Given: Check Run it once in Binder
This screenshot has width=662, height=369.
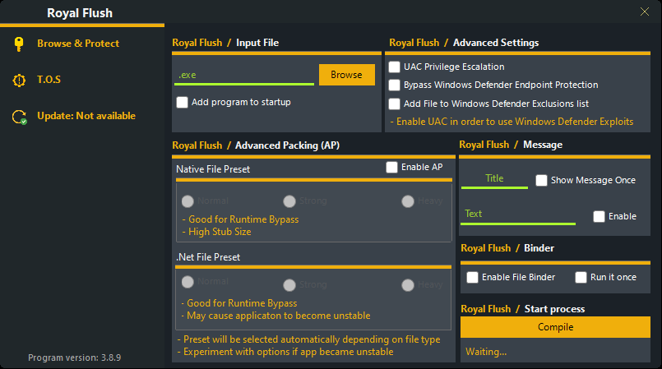Looking at the screenshot, I should [x=581, y=277].
